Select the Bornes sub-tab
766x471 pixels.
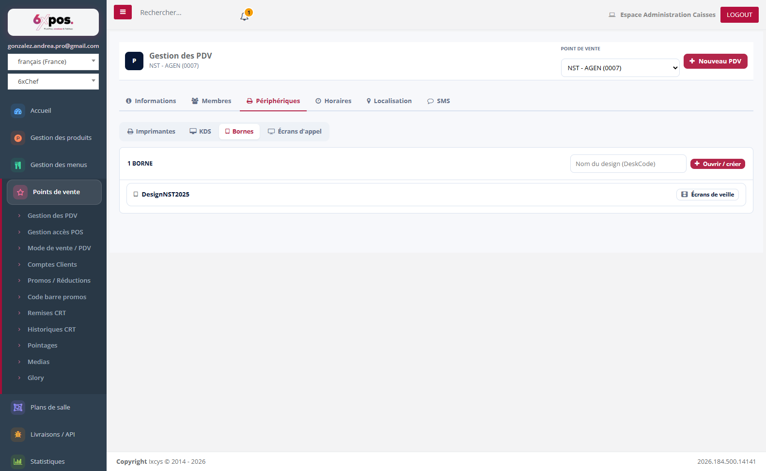tap(239, 132)
